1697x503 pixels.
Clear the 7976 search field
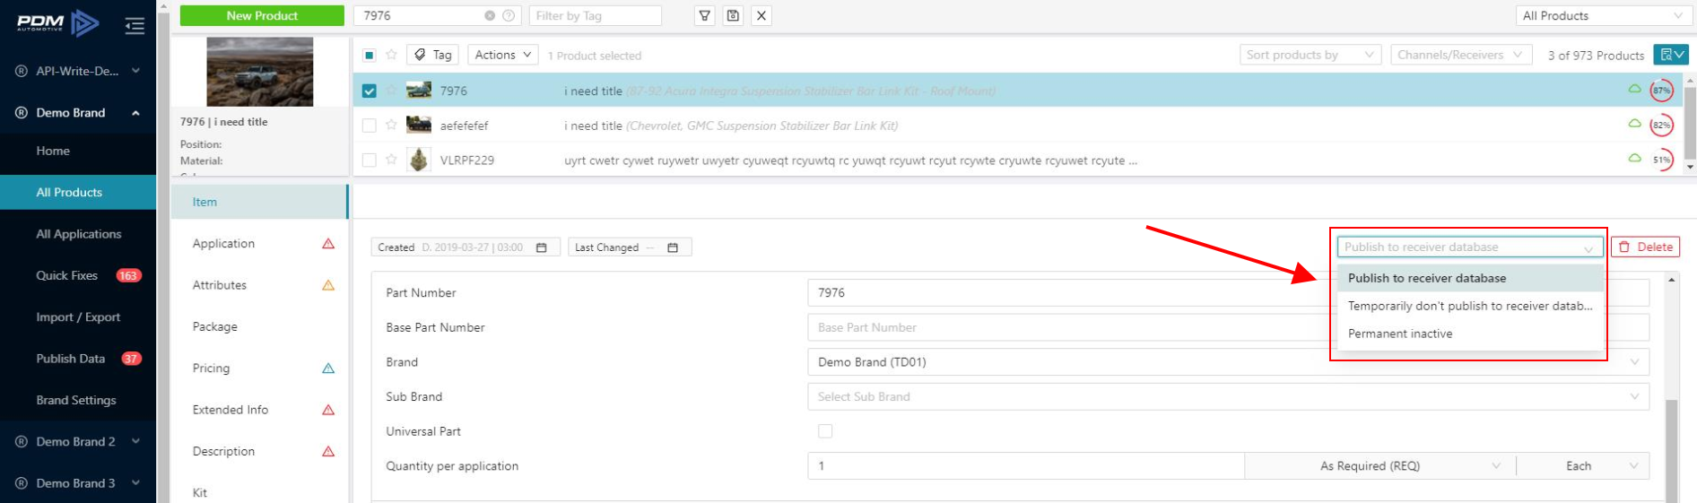tap(490, 15)
